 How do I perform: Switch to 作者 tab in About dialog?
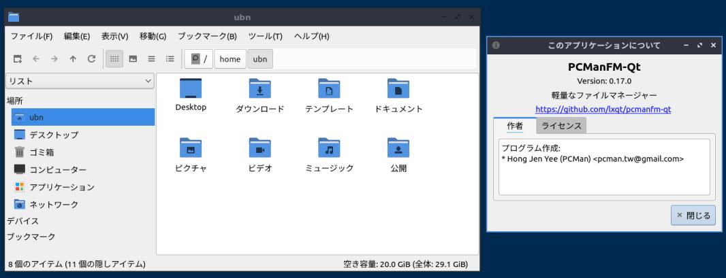coord(515,126)
